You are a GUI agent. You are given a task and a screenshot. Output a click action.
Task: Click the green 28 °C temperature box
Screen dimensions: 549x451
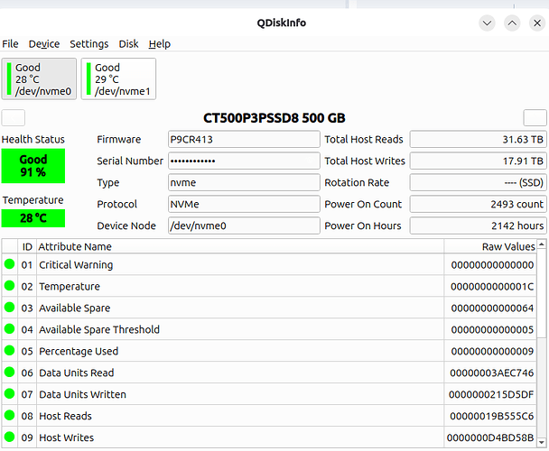point(33,218)
